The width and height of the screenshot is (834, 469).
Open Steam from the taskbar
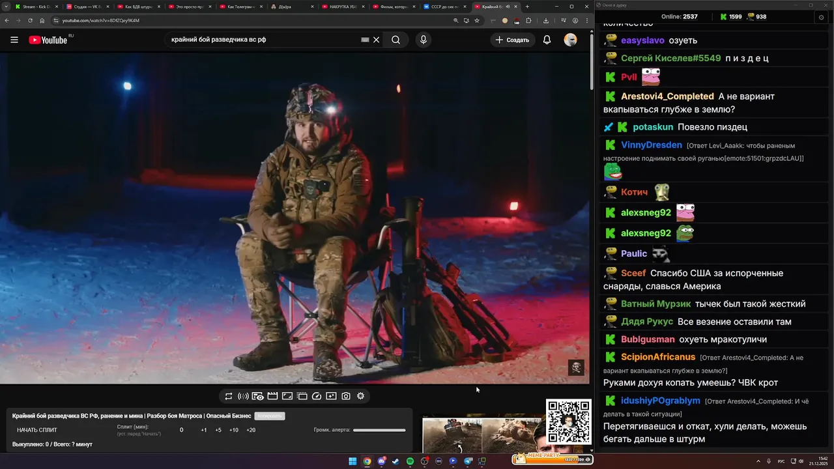coord(395,461)
